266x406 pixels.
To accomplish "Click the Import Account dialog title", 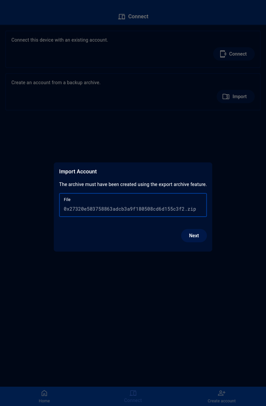I will 78,171.
